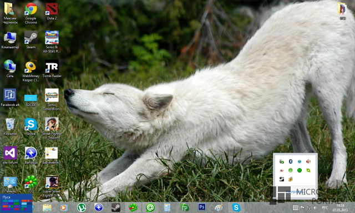
Task: Open the clock showing 18:24
Action: click(340, 207)
